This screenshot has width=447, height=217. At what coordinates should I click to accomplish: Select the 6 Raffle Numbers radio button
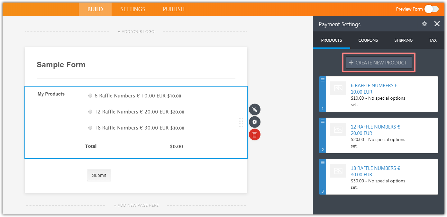pos(90,96)
